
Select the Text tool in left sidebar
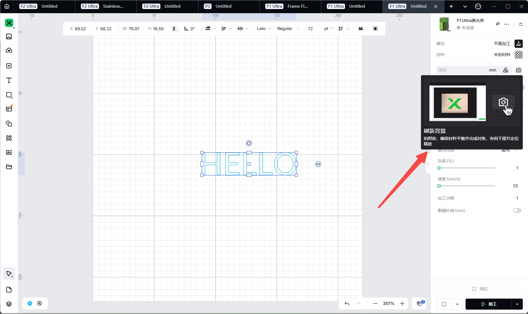9,80
